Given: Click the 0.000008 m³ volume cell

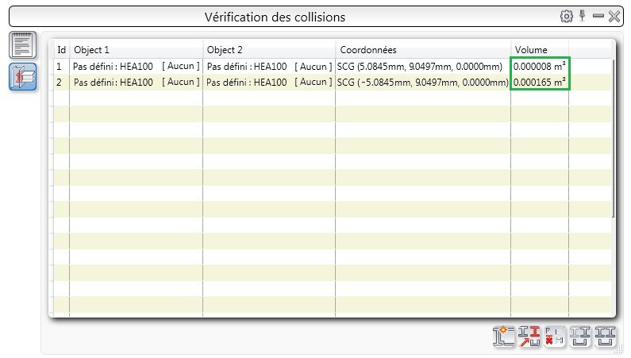Looking at the screenshot, I should point(540,66).
